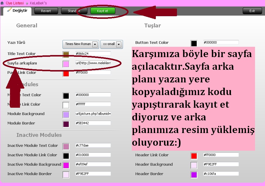The height and width of the screenshot is (186, 265).
Task: Pick the Title Text Color swatch
Action: (x=66, y=54)
